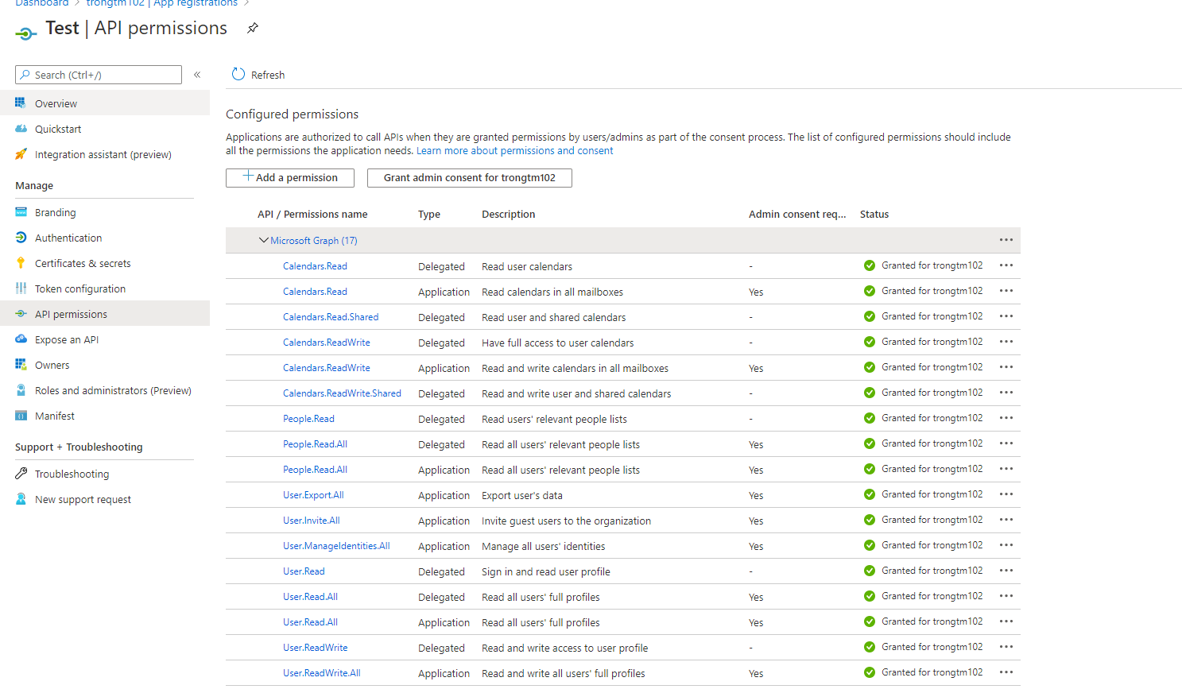Open the Calendars.ReadWrite.Shared permission link

point(342,393)
